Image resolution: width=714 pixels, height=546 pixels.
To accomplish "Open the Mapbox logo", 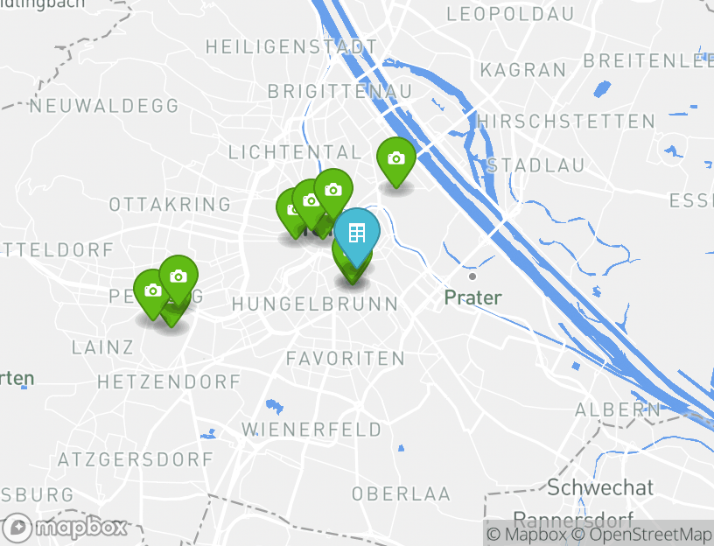I will pyautogui.click(x=64, y=528).
